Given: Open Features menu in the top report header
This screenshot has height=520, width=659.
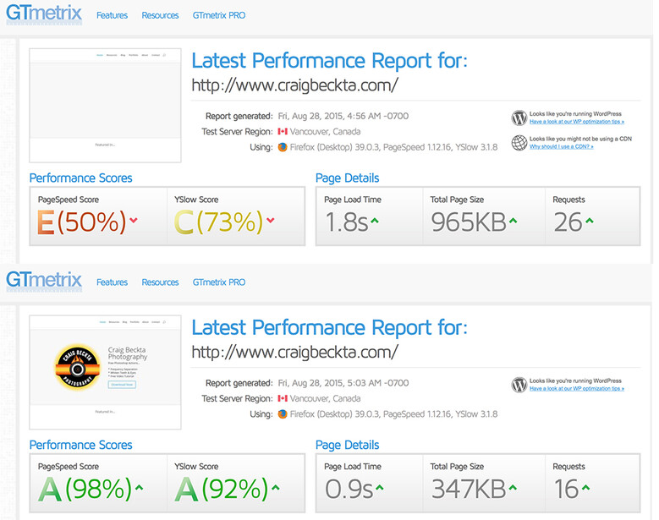Looking at the screenshot, I should click(x=112, y=15).
